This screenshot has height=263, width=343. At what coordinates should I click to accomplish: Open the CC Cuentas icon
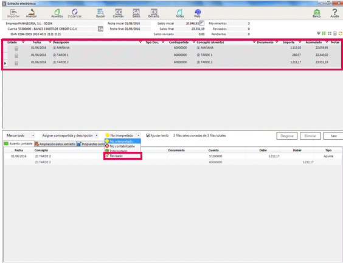coord(118,13)
